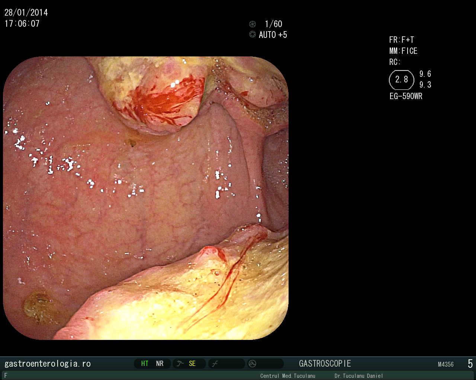
Task: Click the gastroenterologia.ro text
Action: 48,364
